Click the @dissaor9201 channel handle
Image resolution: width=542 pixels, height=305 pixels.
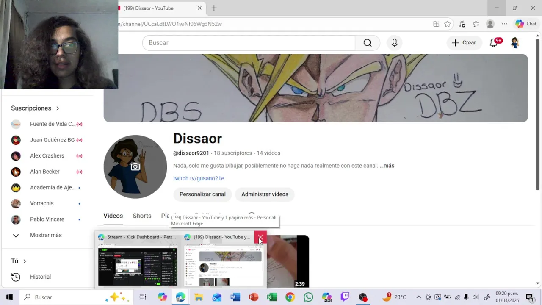coord(191,153)
